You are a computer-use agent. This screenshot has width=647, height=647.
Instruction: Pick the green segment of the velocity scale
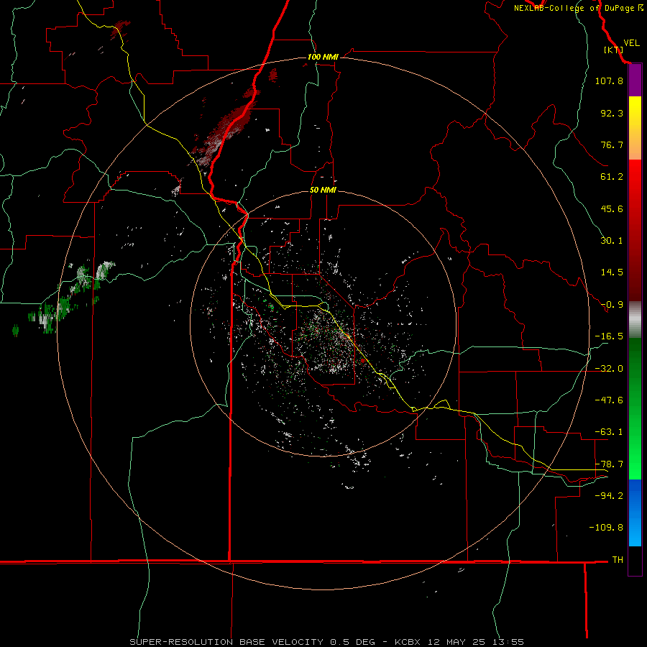(635, 408)
